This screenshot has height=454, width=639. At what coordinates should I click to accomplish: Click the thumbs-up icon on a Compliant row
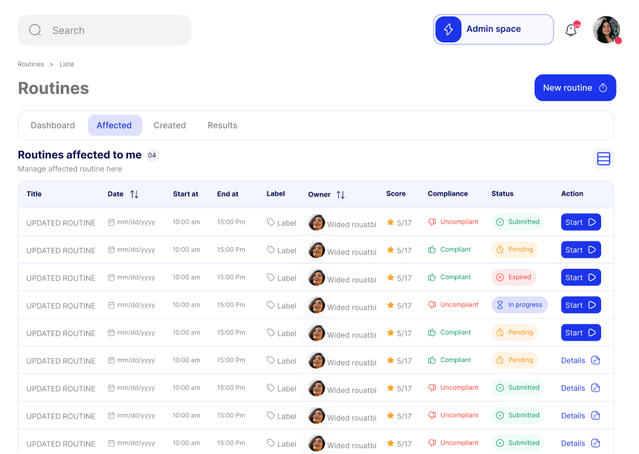(431, 250)
